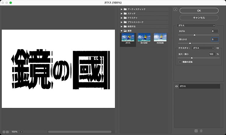Click the zoom in plus icon
This screenshot has width=226, height=135.
[x=7, y=132]
